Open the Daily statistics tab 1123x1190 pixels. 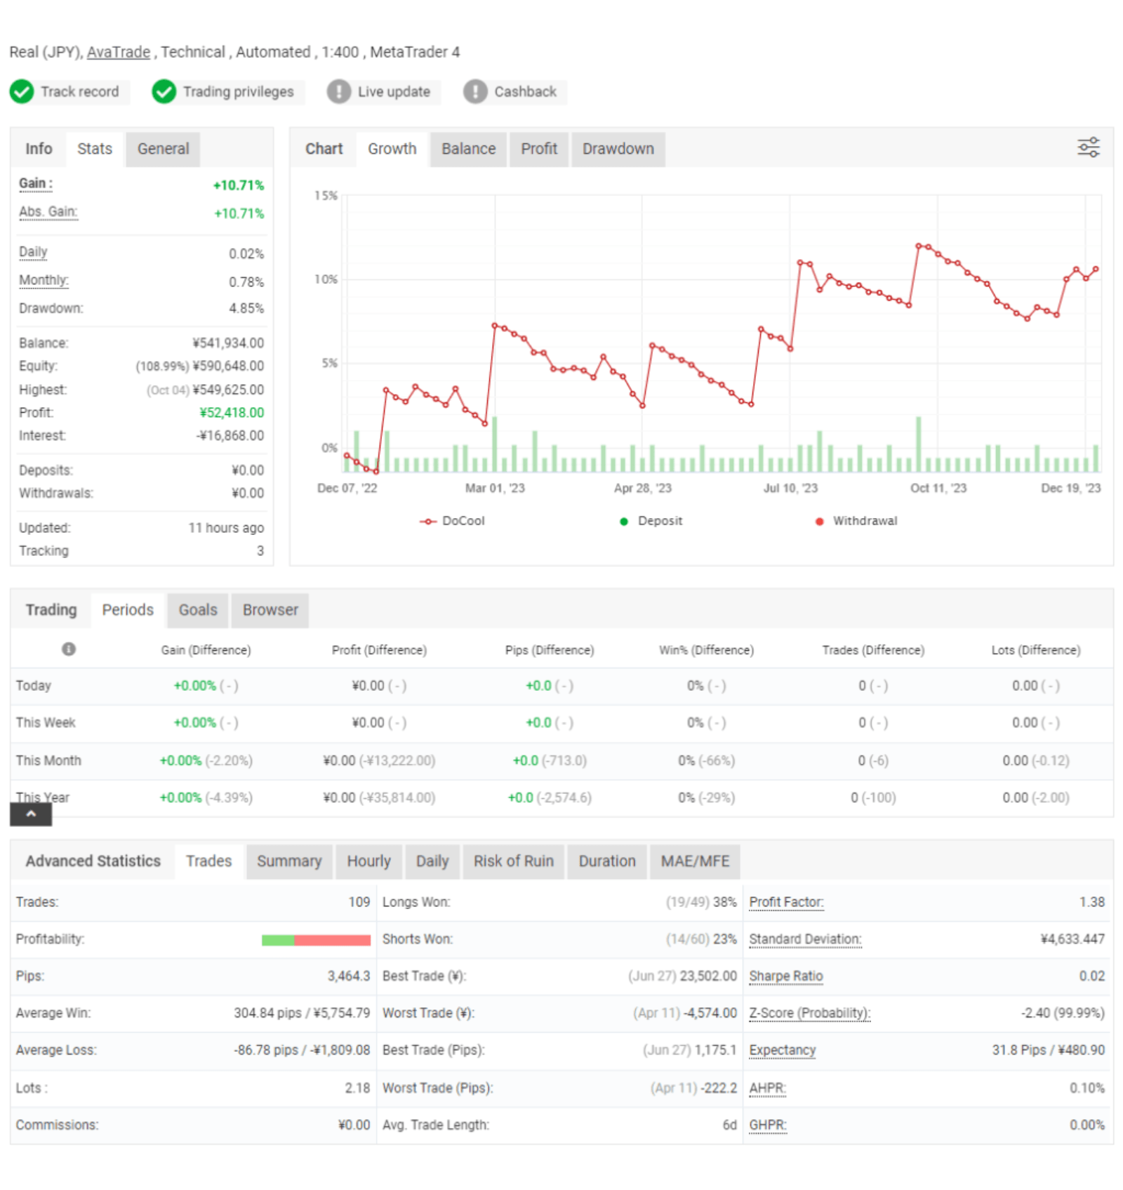pos(432,861)
